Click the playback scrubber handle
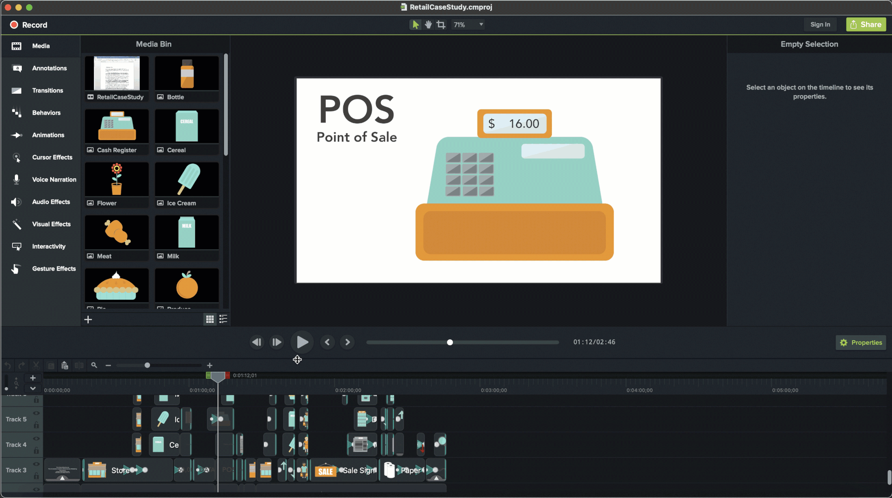892x498 pixels. pos(450,343)
